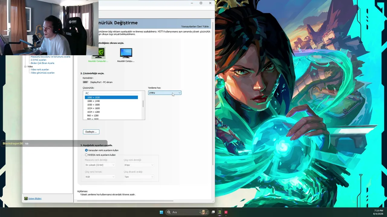Open the Windows Start menu
387x217 pixels.
coord(161,212)
